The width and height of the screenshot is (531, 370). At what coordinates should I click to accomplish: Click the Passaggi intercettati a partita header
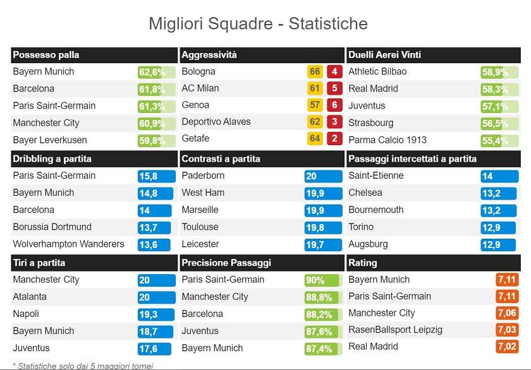click(412, 158)
